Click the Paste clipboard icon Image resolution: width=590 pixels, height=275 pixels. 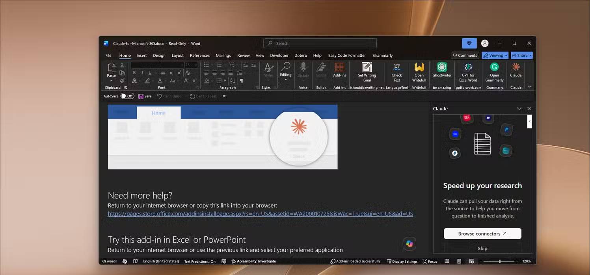pyautogui.click(x=112, y=67)
